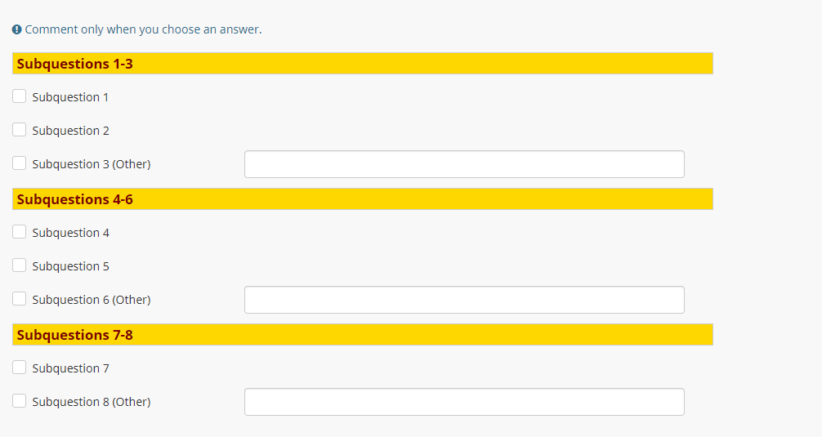
Task: Focus the comment input for Subquestion 8 (Other)
Action: (x=464, y=402)
